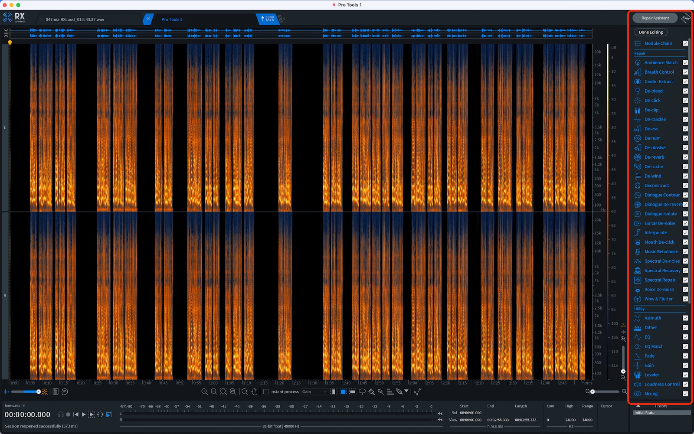Screen dimensions: 694x434
Task: Click the Repair Assistant button
Action: coord(655,18)
